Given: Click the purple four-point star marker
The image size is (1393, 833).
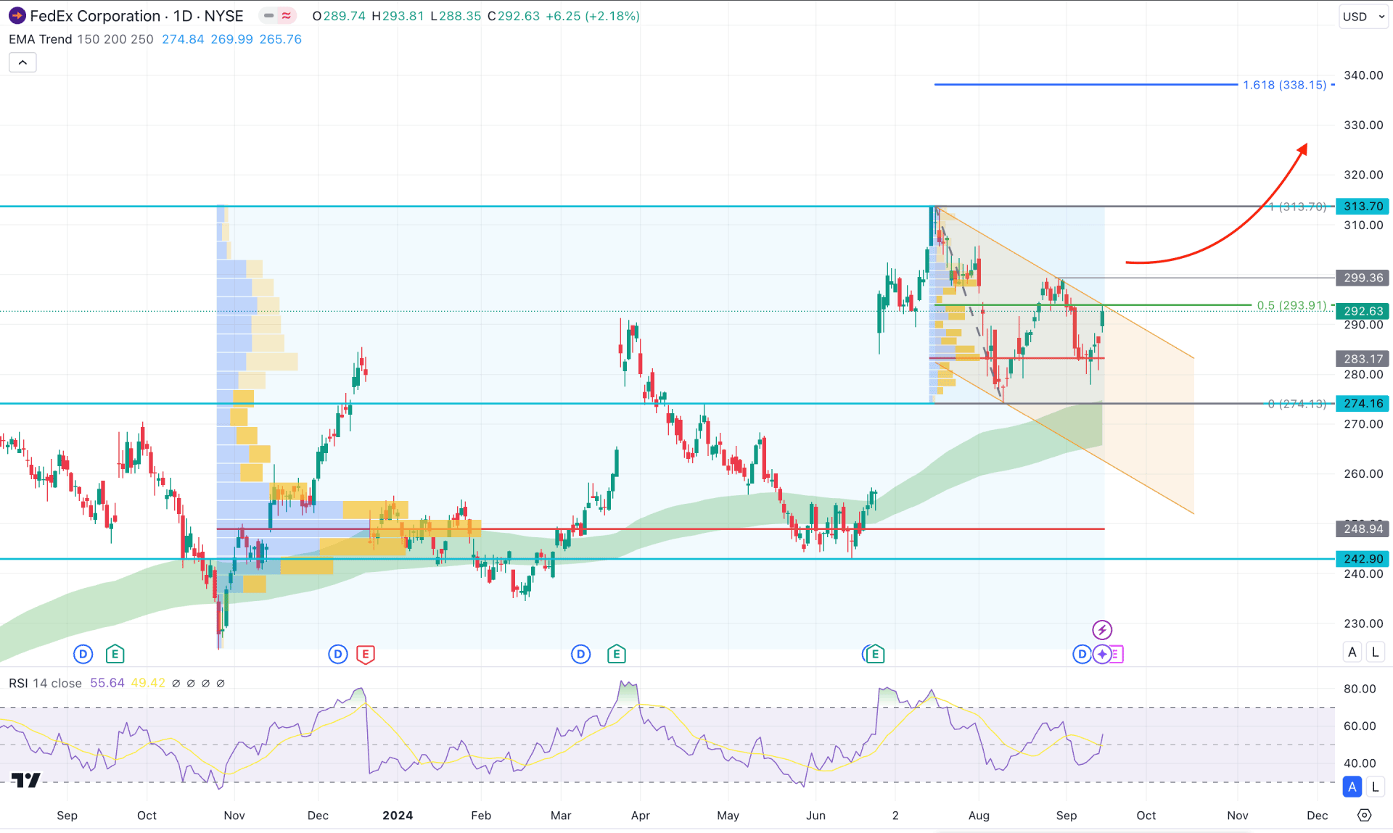Looking at the screenshot, I should point(1102,654).
